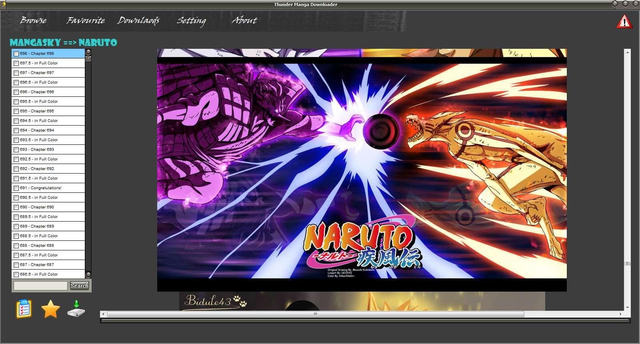The width and height of the screenshot is (640, 344).
Task: Click the Search button
Action: click(x=79, y=286)
